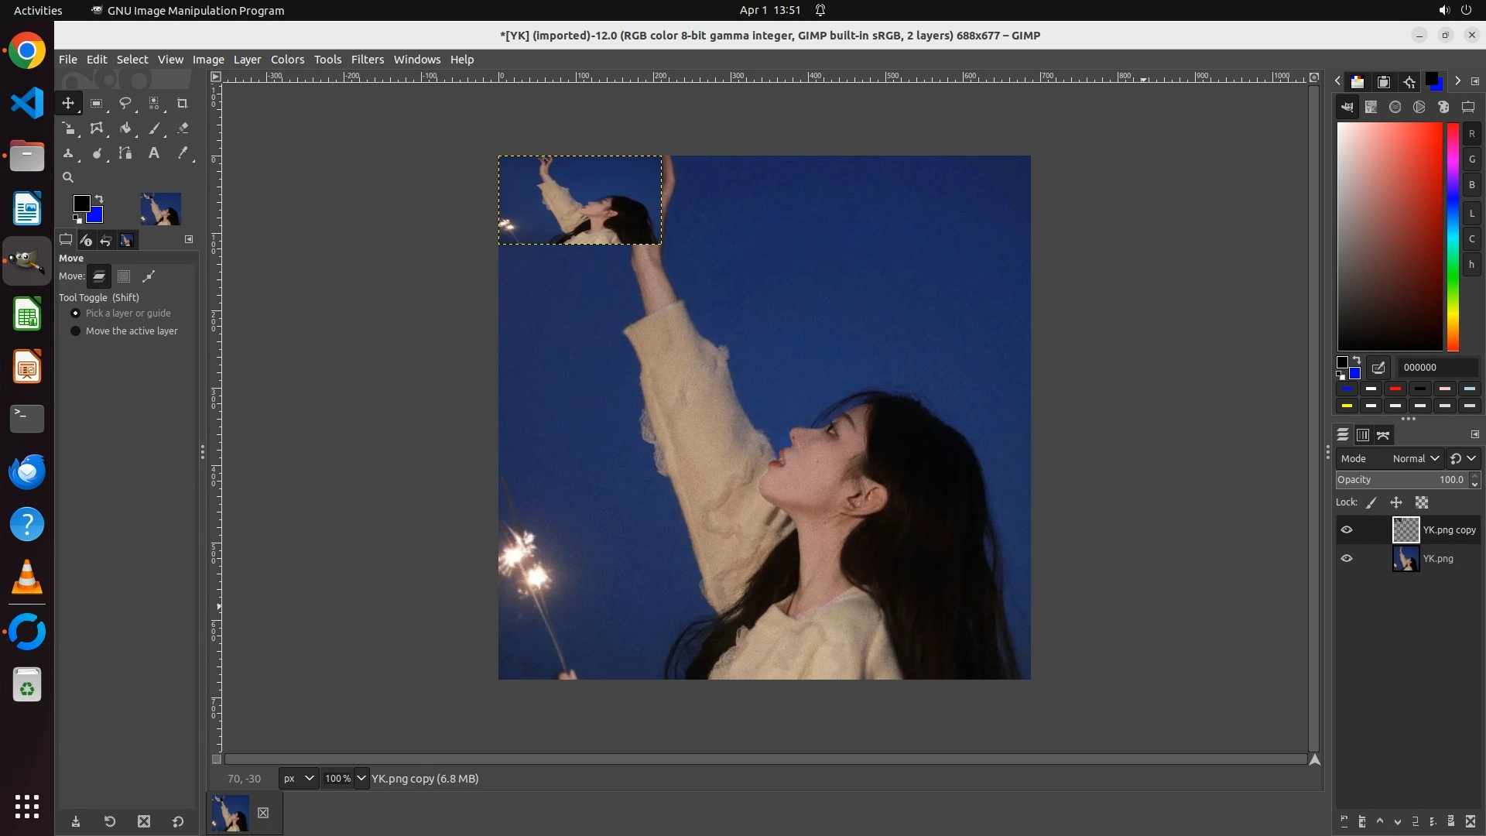1486x836 pixels.
Task: Click the blue background color swatch
Action: point(96,215)
